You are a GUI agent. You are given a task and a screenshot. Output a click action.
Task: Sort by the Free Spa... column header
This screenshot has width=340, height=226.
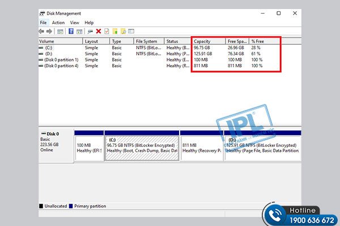click(x=237, y=41)
